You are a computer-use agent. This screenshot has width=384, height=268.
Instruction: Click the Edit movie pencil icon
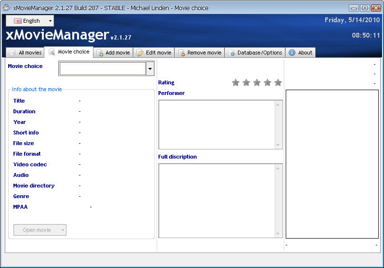pos(140,53)
